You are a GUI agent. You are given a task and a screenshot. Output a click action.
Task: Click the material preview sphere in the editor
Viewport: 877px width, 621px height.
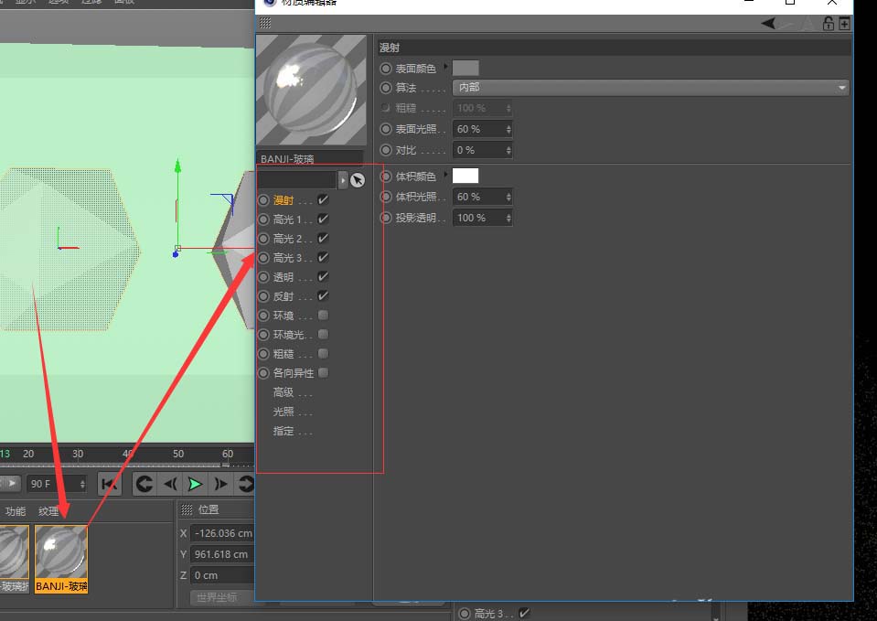pyautogui.click(x=312, y=89)
